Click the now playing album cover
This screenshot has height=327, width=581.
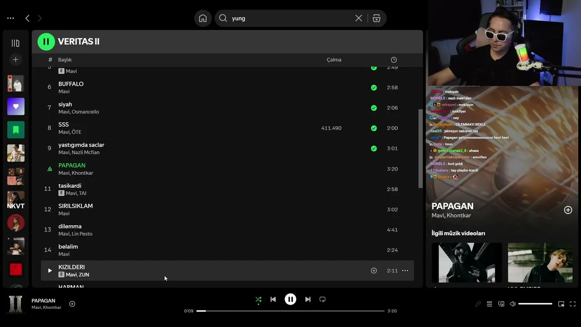[16, 304]
